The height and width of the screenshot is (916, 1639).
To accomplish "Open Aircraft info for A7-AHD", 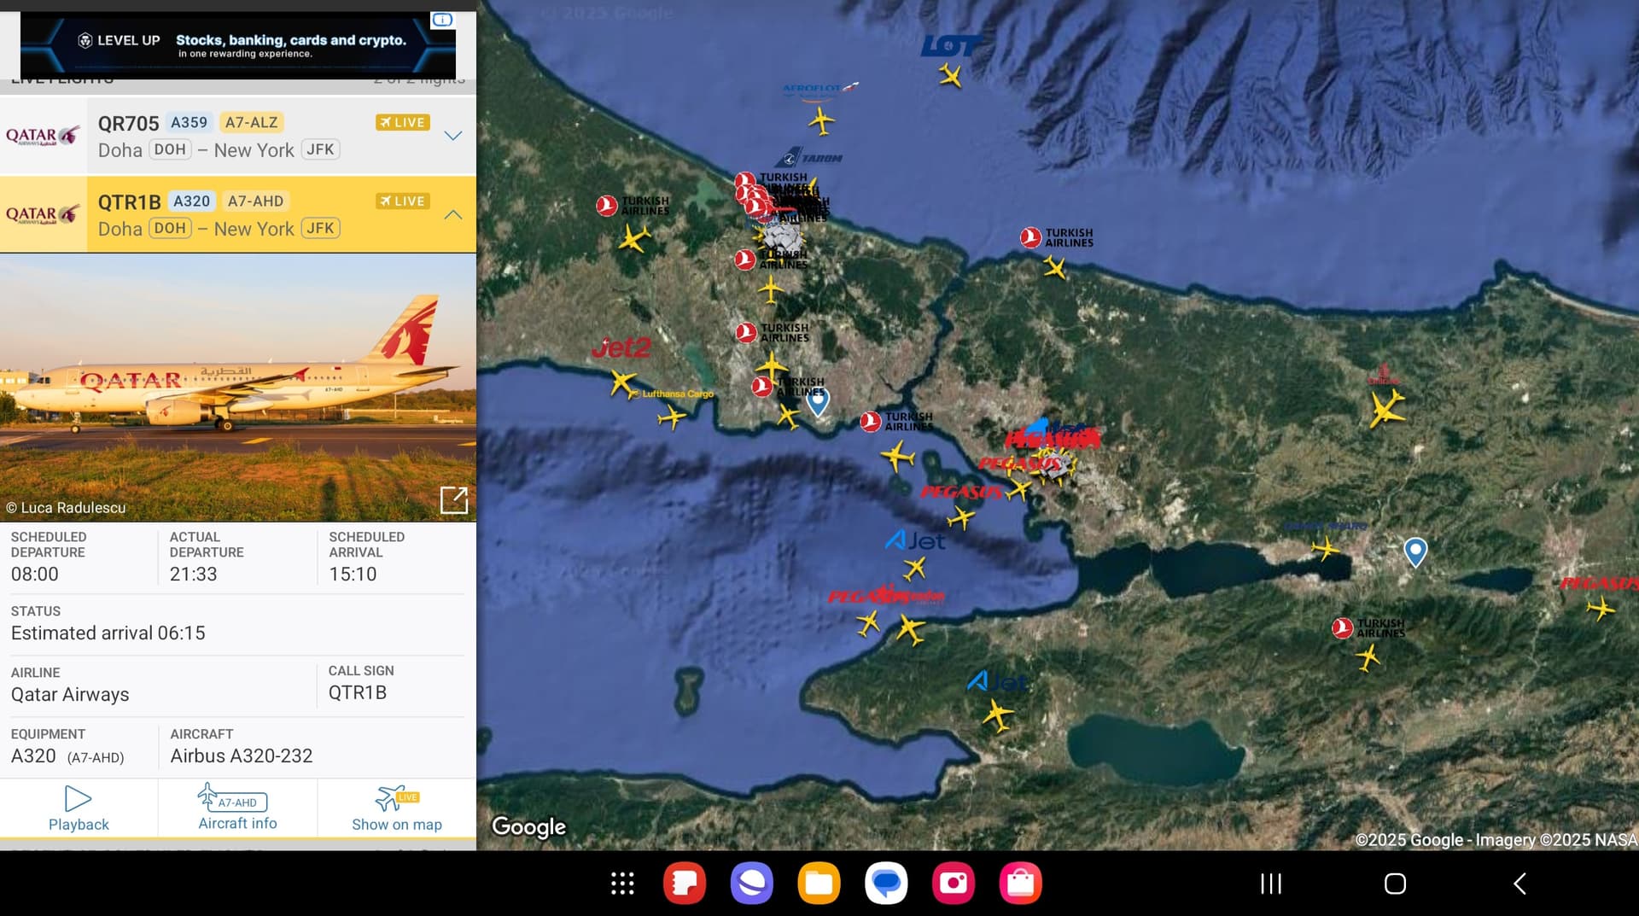I will (x=237, y=808).
